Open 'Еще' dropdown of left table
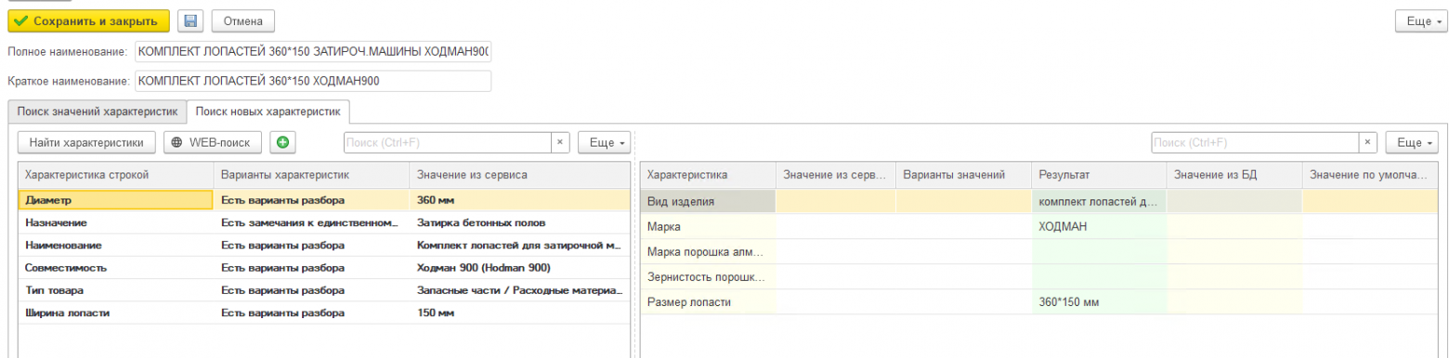Screen dimensions: 1449x358 604,143
